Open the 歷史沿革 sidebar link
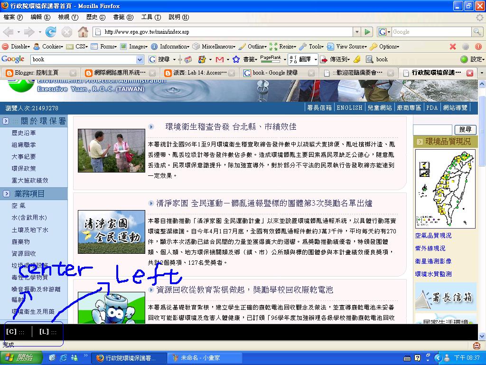 coord(24,133)
